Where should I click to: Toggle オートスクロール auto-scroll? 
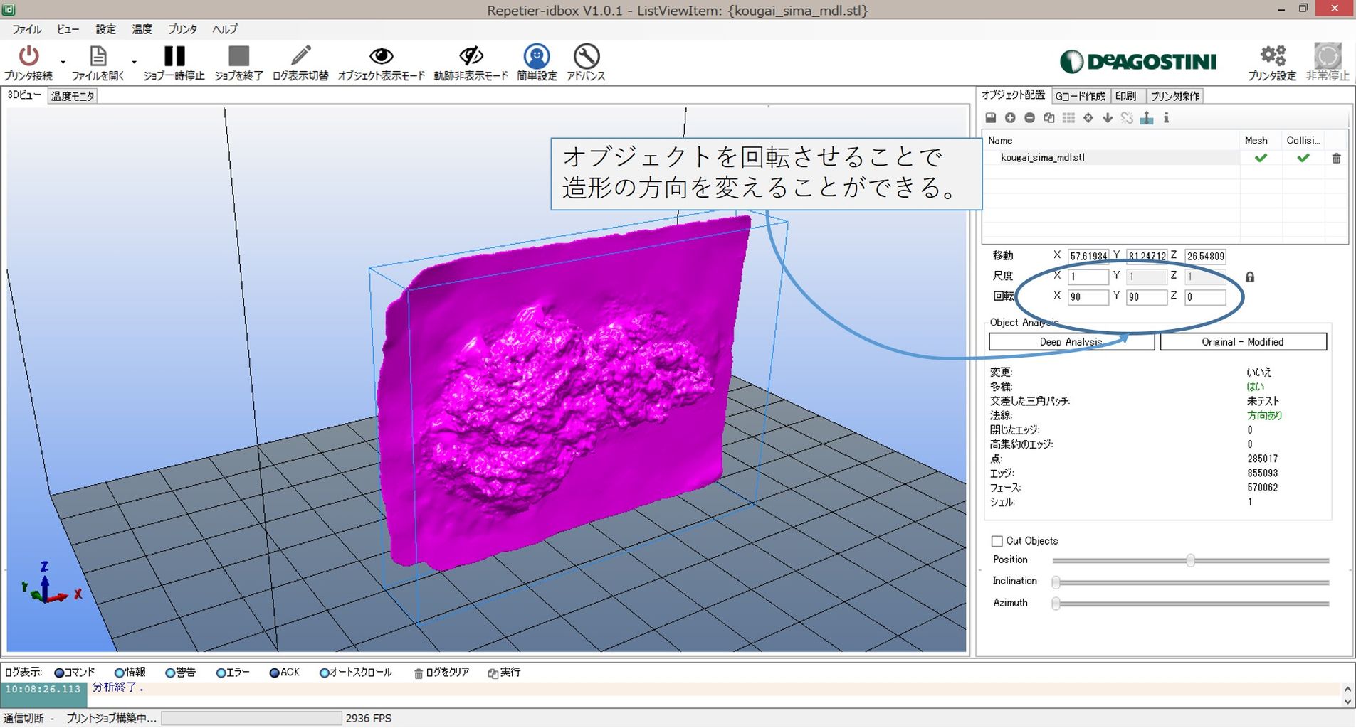pos(356,673)
